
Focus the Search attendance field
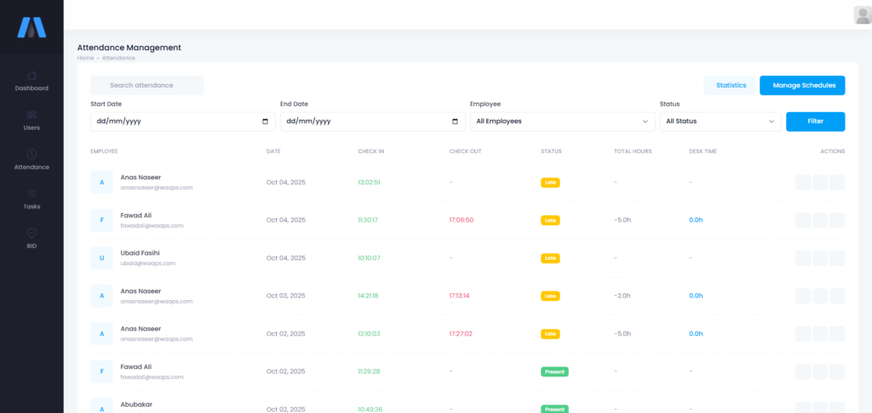tap(147, 85)
